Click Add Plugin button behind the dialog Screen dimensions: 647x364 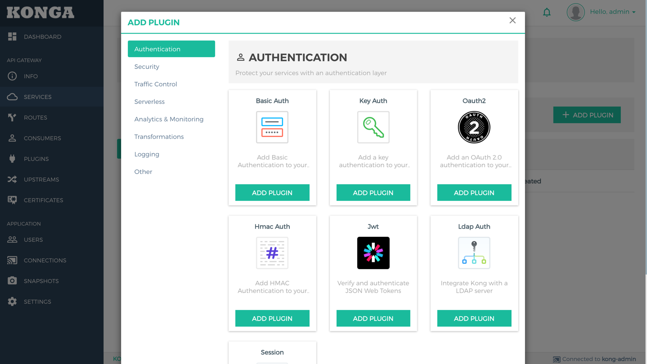point(587,115)
